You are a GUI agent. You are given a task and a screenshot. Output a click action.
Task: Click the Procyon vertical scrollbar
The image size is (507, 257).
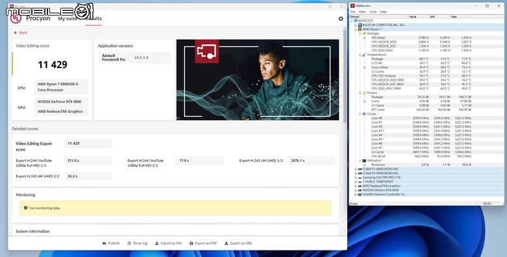345,76
